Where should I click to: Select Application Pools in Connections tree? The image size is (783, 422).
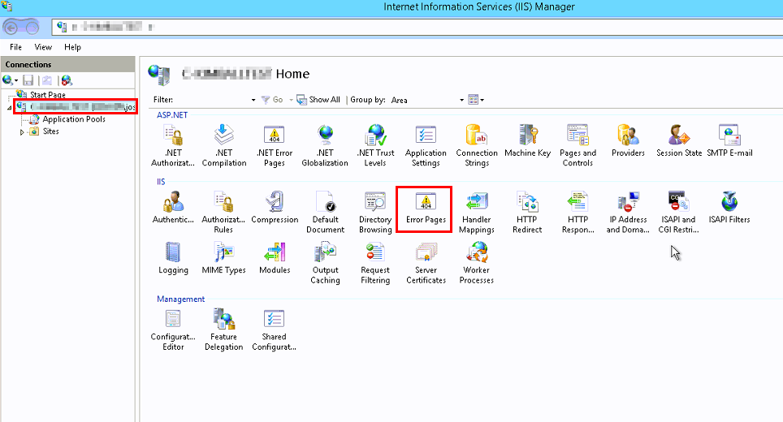(73, 119)
